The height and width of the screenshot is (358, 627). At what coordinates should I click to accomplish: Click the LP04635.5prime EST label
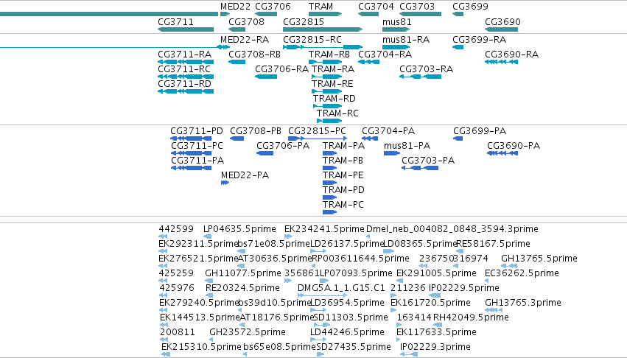pos(239,229)
